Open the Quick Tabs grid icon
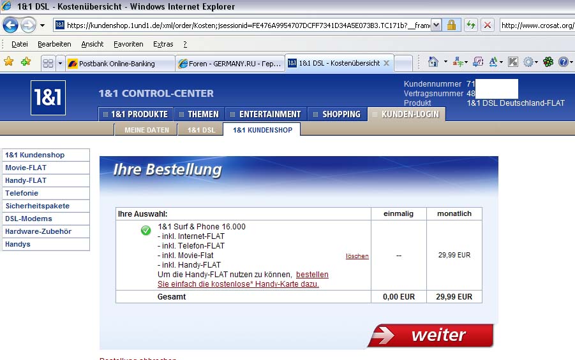Screen dimensions: 575x360 47,63
